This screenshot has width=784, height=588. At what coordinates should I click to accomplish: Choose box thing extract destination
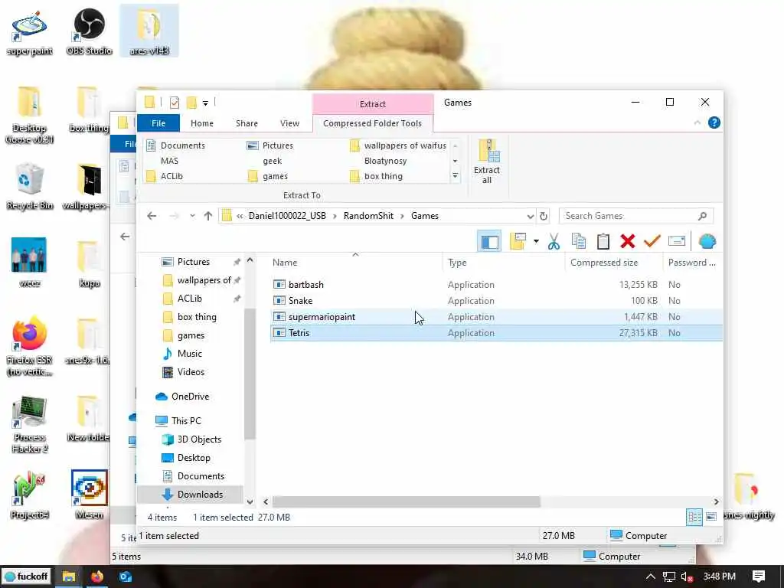[x=377, y=176]
